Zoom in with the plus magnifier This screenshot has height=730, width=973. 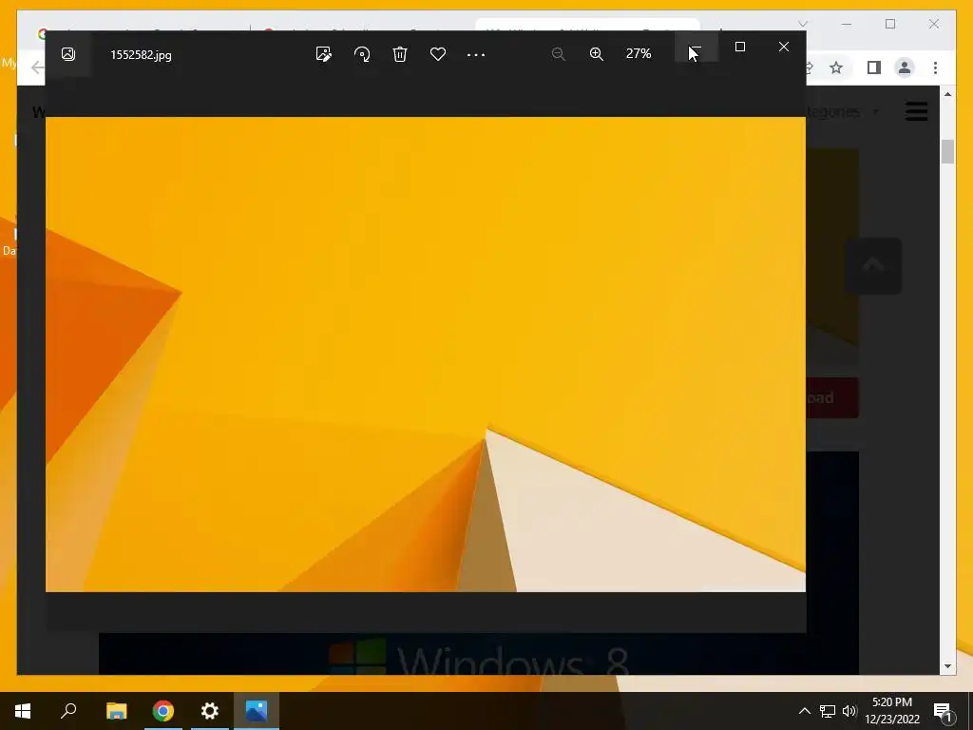point(597,54)
